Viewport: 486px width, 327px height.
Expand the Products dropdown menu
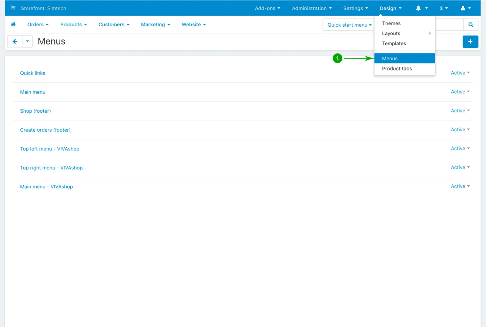tap(73, 24)
